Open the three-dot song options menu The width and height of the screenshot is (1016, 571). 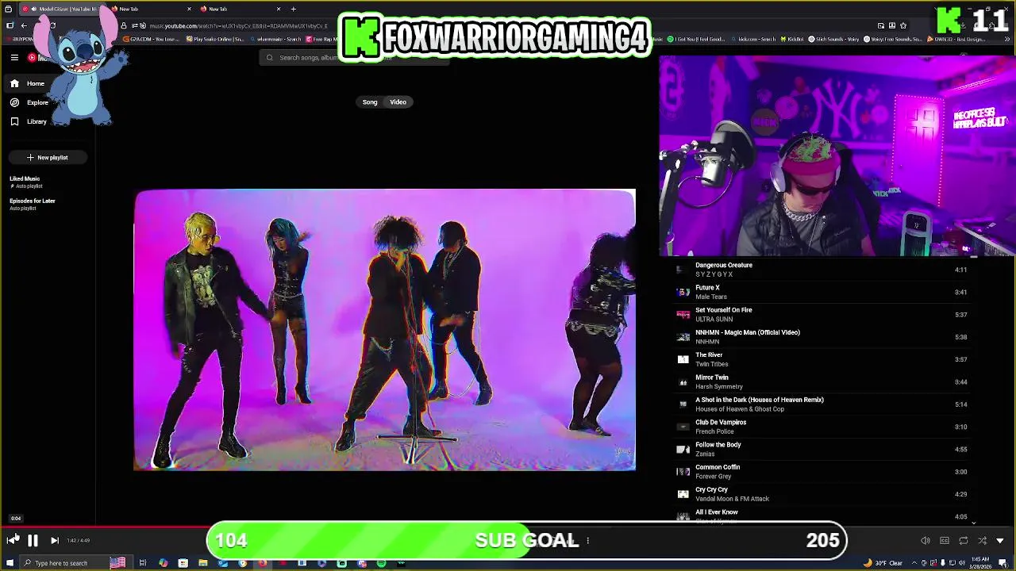[587, 540]
